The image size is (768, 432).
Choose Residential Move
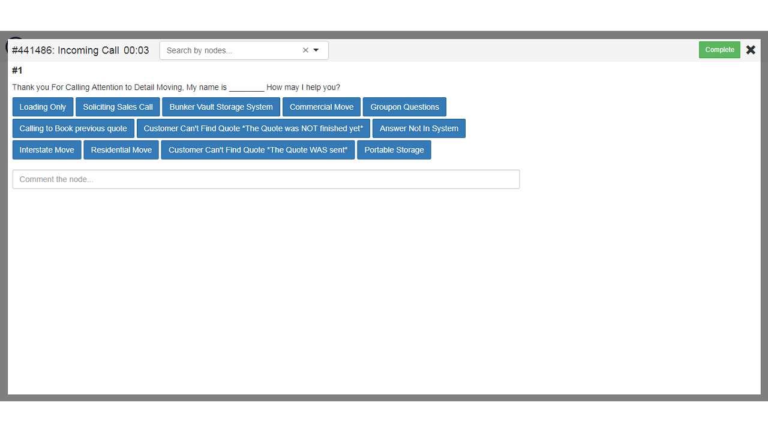click(121, 150)
